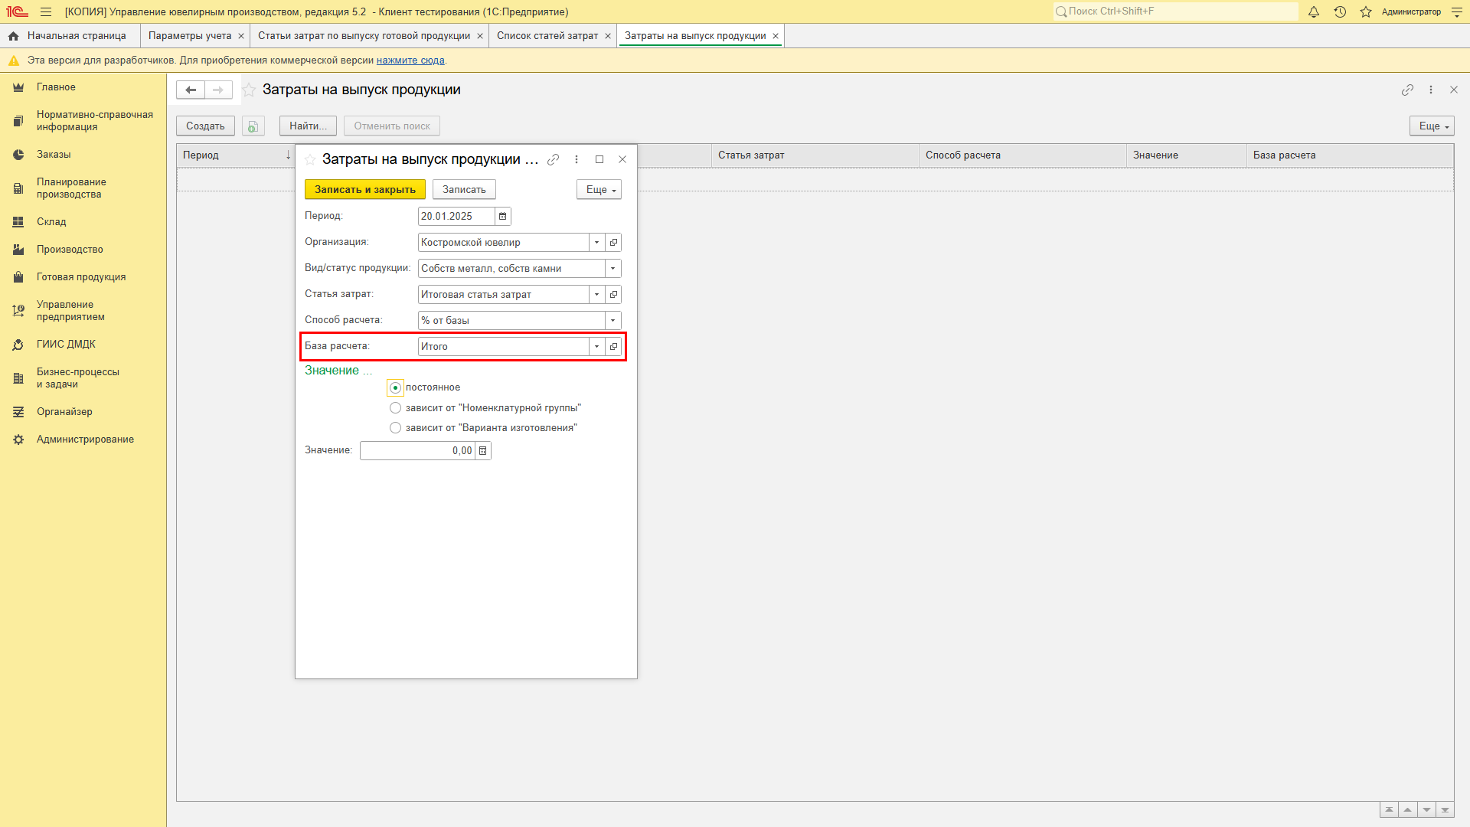Open Заказы section in sidebar
The image size is (1470, 827).
54,155
